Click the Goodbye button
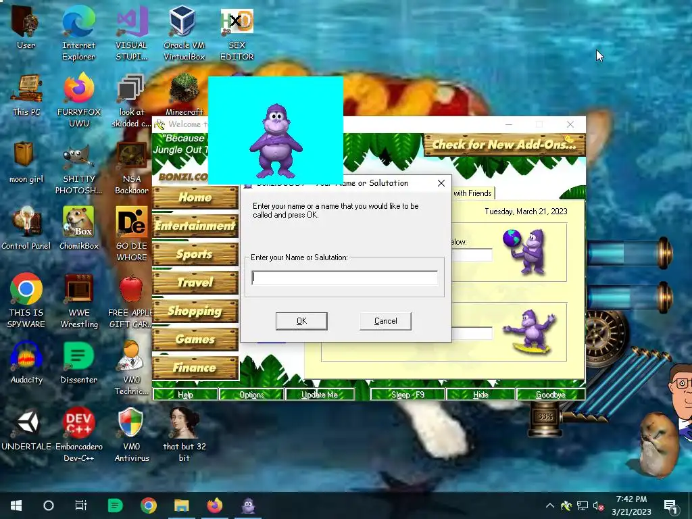The image size is (692, 519). point(550,395)
